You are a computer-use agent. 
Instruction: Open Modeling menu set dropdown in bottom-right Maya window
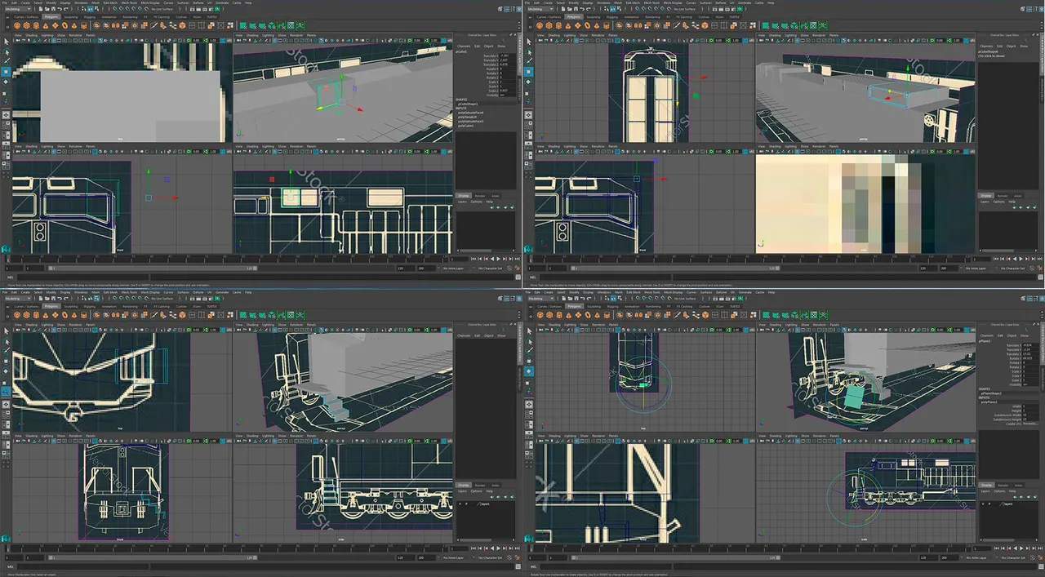[540, 297]
